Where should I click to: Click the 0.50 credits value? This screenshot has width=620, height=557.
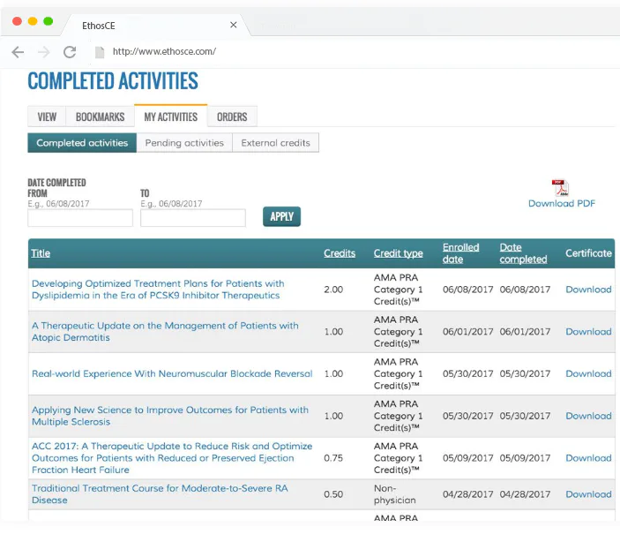pyautogui.click(x=333, y=494)
